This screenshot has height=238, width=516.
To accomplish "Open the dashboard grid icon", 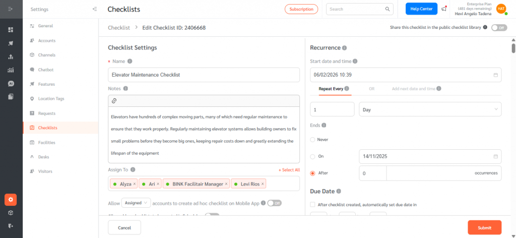I will tap(11, 30).
